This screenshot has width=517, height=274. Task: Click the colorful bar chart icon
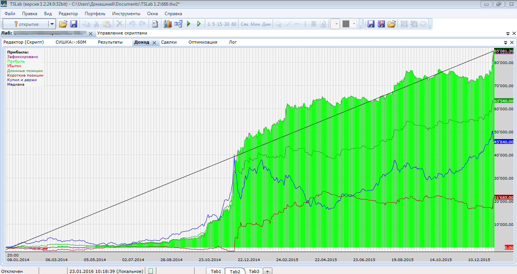pyautogui.click(x=168, y=24)
